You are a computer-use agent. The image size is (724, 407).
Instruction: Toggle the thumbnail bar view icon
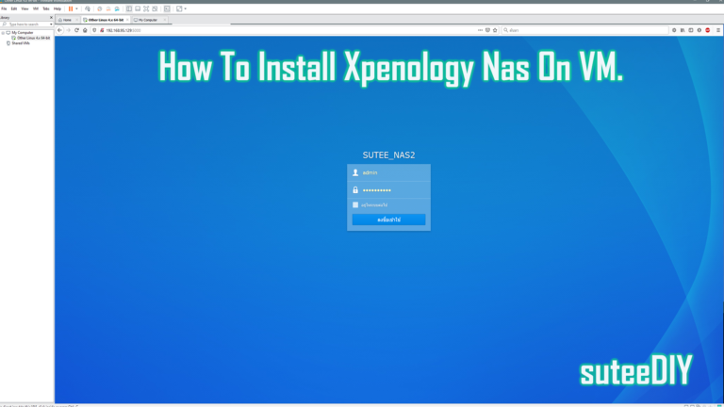[x=138, y=8]
